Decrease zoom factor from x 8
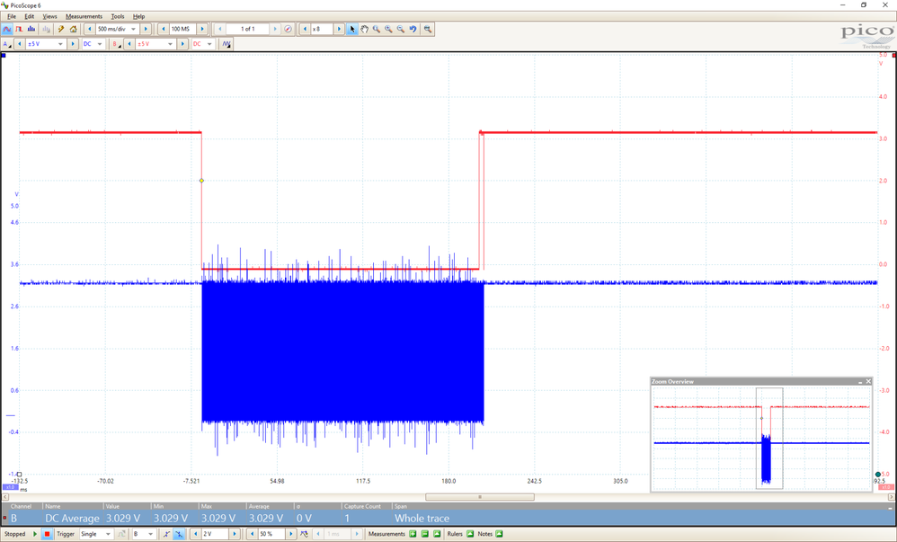This screenshot has width=897, height=542. pos(305,29)
